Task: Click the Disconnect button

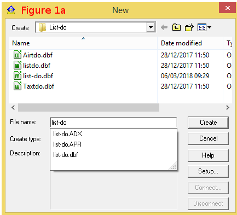Action: 208,204
